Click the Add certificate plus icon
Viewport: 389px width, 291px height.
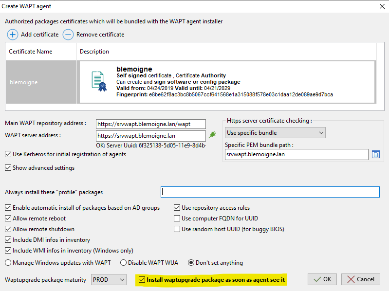point(12,35)
